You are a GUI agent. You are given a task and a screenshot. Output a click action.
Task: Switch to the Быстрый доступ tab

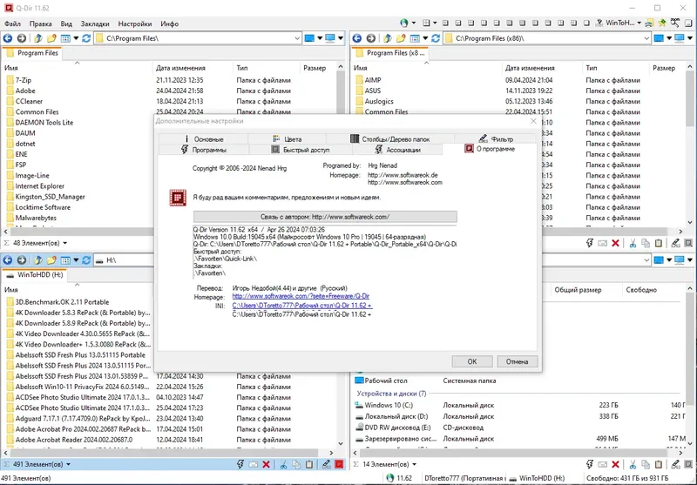click(x=301, y=150)
